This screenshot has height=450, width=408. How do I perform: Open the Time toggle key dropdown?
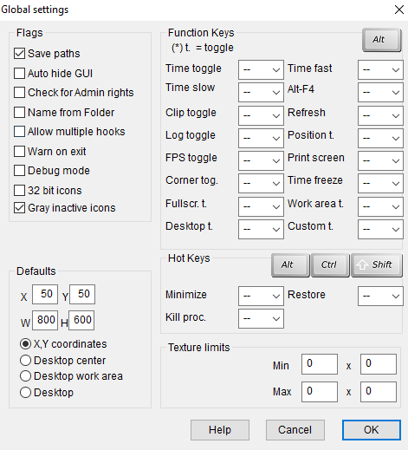[261, 69]
